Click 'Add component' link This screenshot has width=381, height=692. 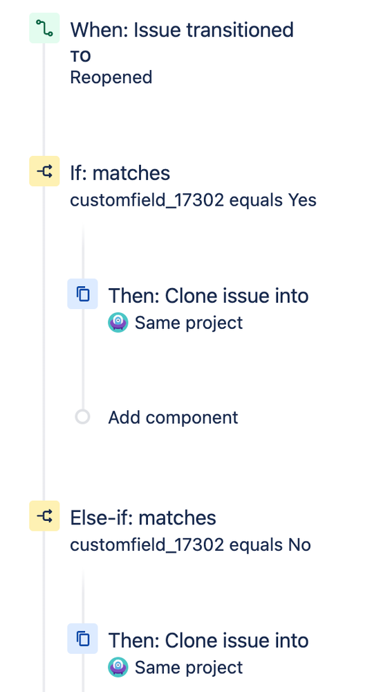pos(173,418)
